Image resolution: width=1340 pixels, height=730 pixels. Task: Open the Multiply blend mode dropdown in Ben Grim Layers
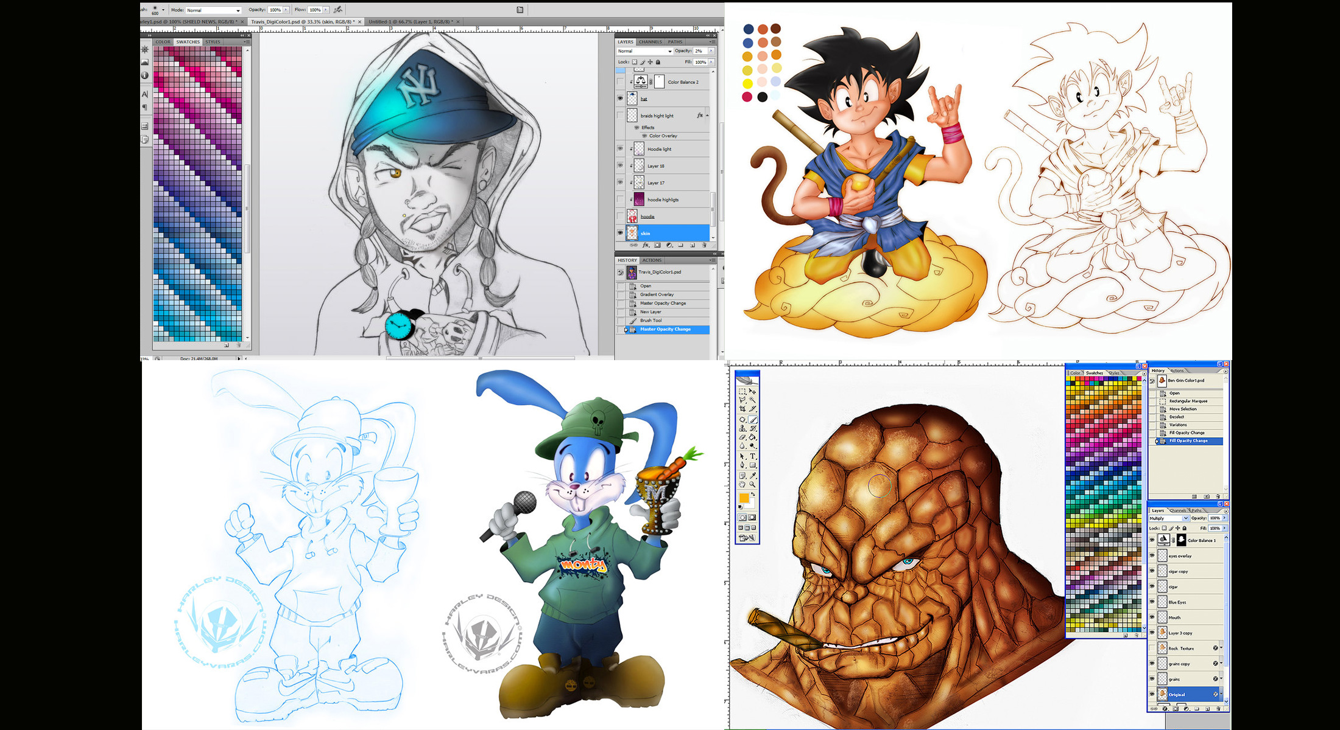(x=1169, y=518)
